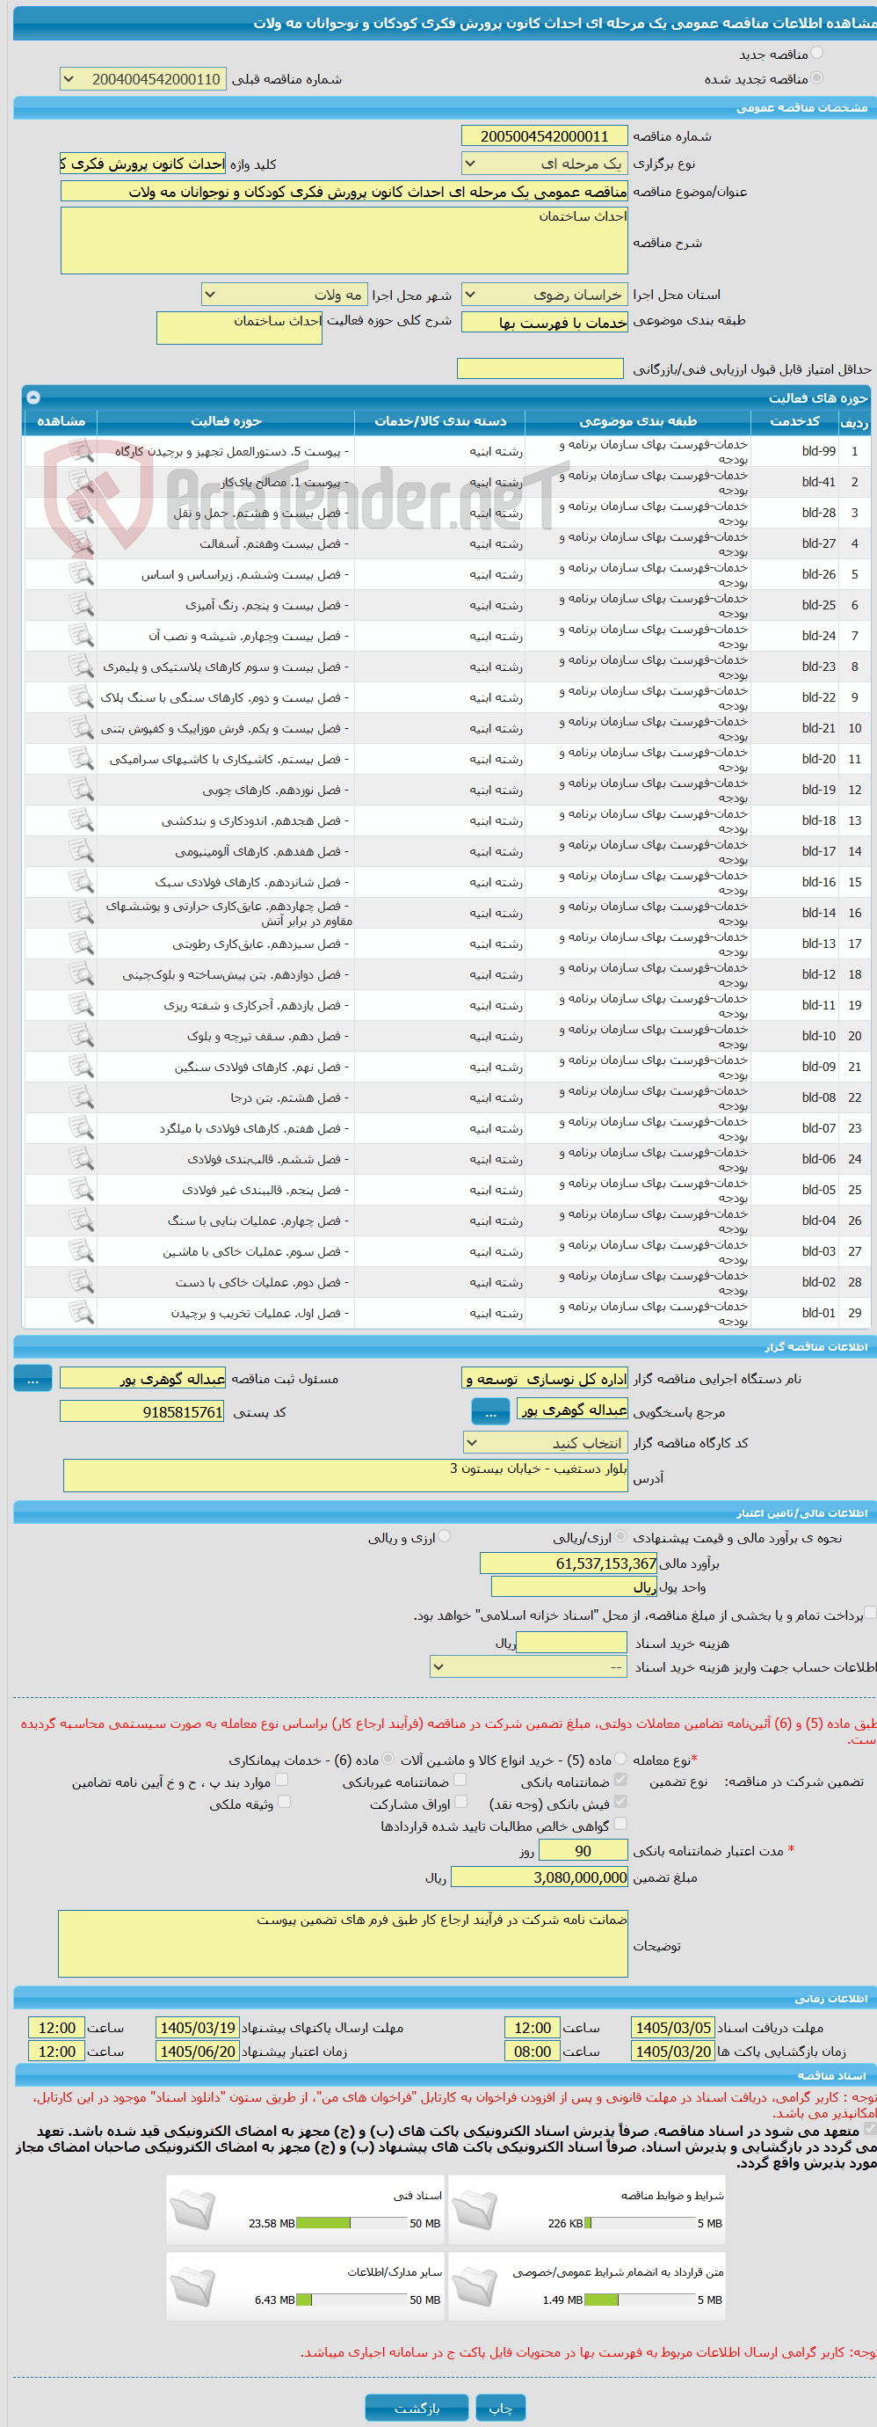Open view icon for row bld-19
The image size is (877, 2427).
click(81, 791)
